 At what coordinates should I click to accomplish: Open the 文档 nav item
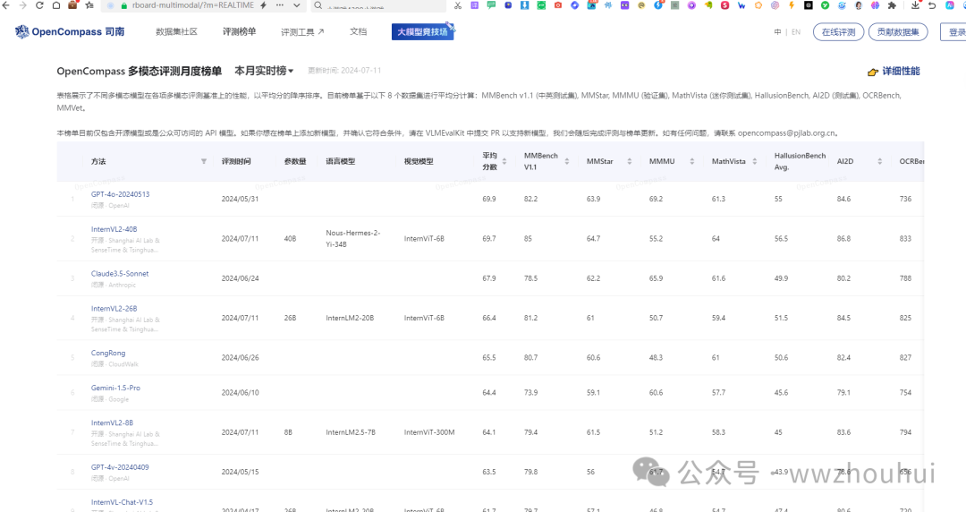pyautogui.click(x=359, y=31)
